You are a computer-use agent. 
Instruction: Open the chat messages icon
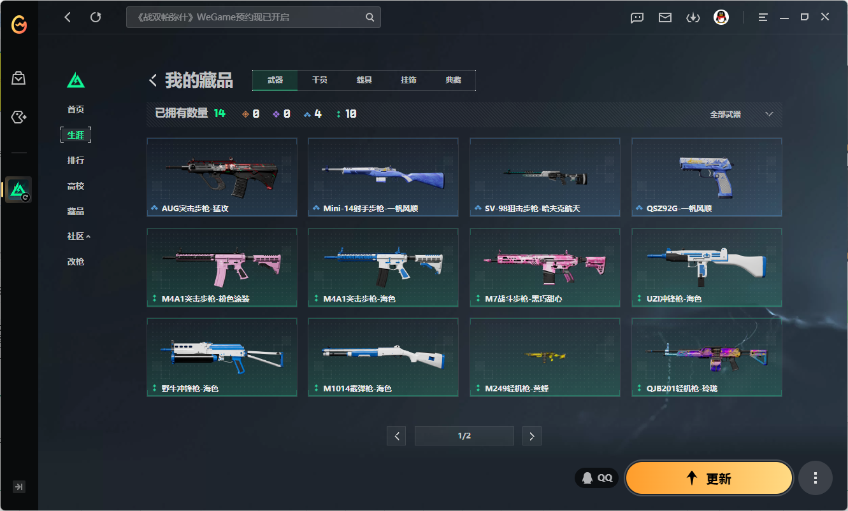click(637, 18)
